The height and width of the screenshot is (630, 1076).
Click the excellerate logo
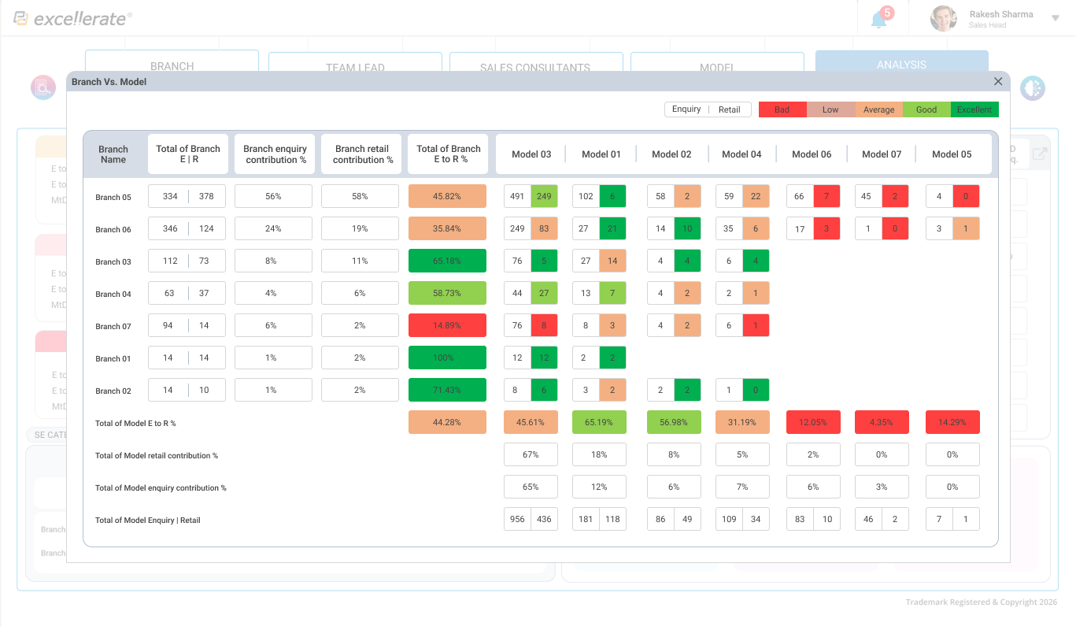point(72,18)
